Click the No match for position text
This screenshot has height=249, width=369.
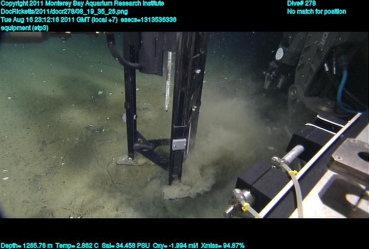point(316,11)
